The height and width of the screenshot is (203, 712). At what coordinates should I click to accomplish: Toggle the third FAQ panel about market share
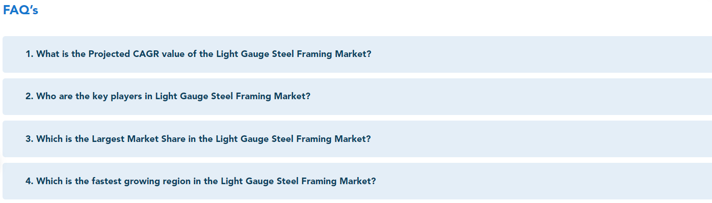pos(357,139)
